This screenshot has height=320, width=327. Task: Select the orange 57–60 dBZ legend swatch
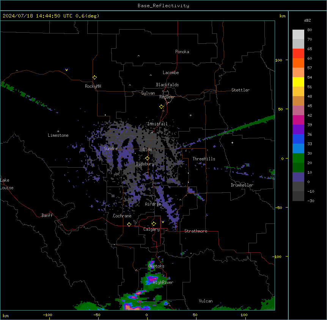point(298,63)
